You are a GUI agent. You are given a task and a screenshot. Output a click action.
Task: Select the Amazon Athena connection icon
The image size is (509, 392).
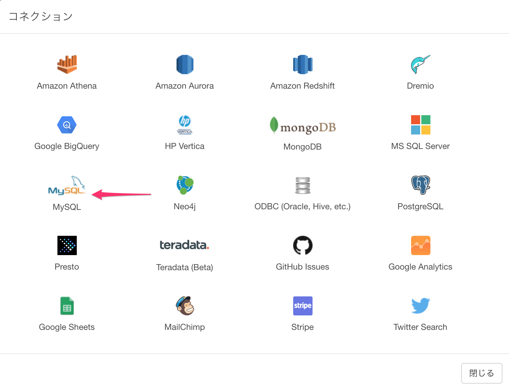coord(67,64)
